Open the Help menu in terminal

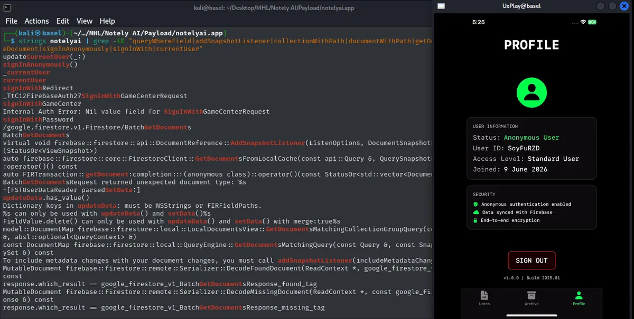107,21
